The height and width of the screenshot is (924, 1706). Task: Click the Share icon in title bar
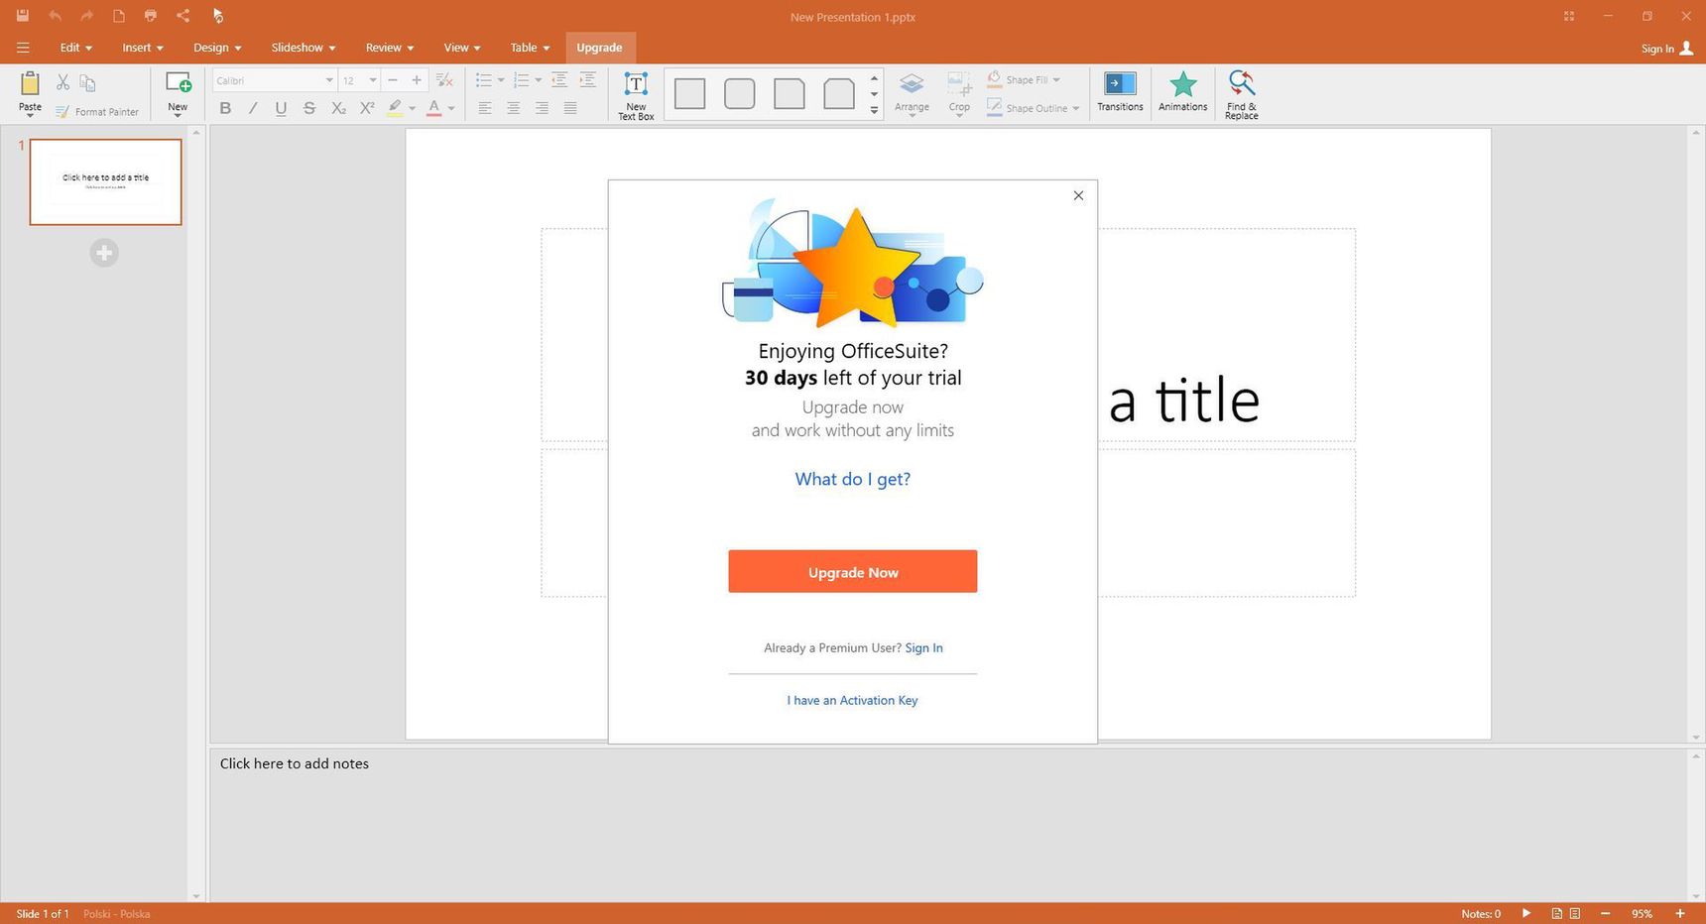coord(183,16)
